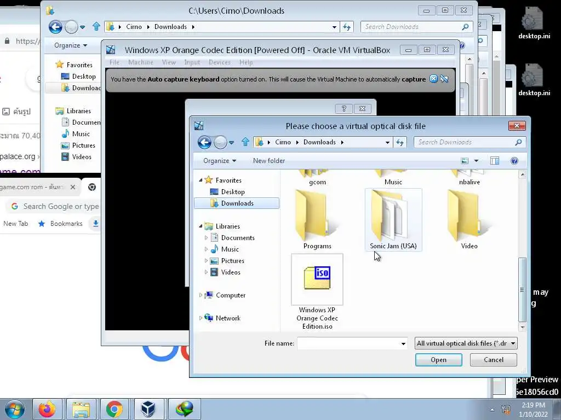
Task: Open the File name combo box dropdown
Action: pos(403,343)
